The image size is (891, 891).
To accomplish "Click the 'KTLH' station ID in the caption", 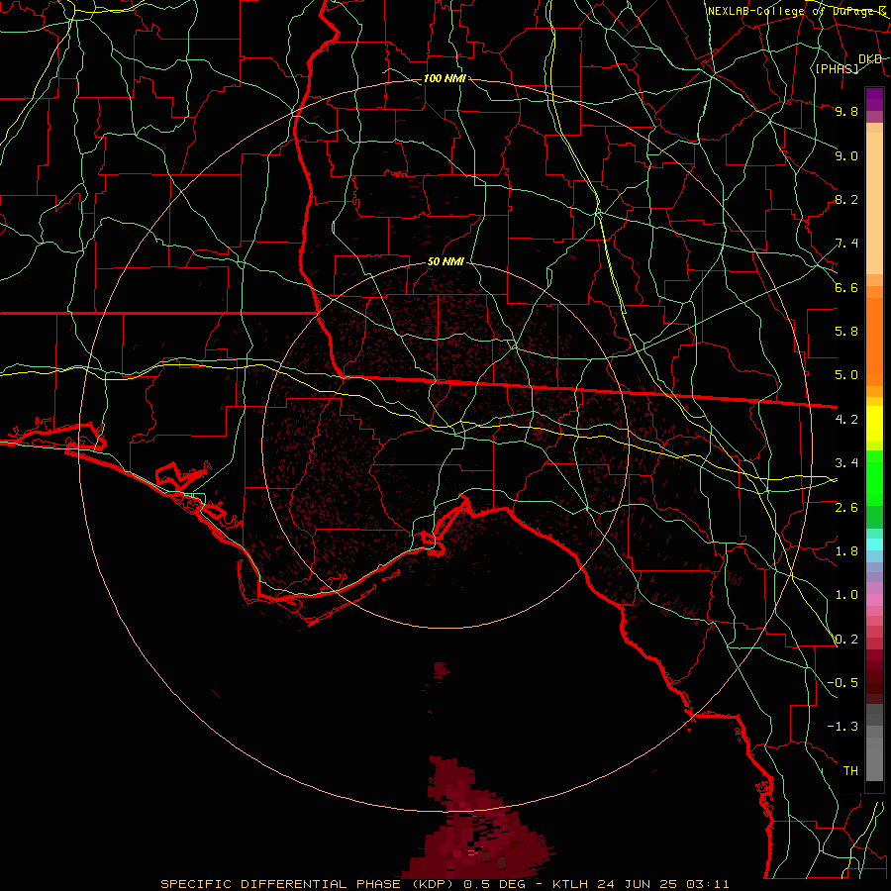I will coord(570,884).
